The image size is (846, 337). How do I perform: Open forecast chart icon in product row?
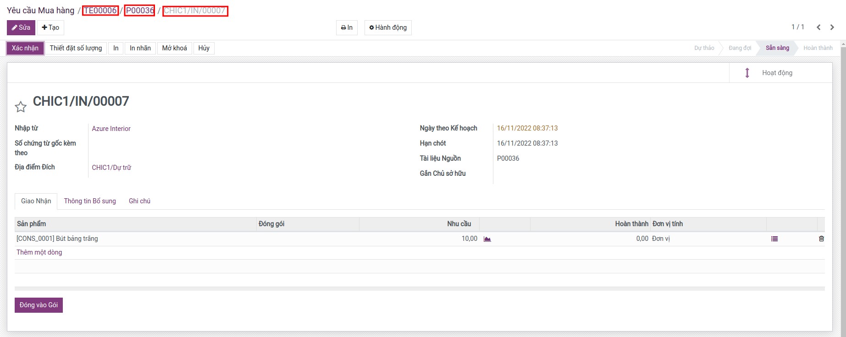487,239
